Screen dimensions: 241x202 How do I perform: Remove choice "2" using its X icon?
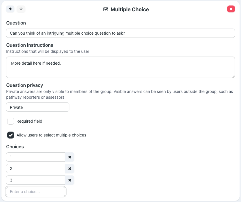70,169
